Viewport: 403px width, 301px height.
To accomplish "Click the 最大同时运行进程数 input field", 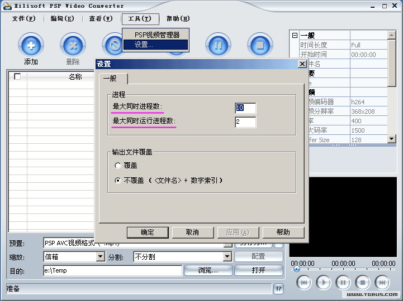I will coord(245,122).
